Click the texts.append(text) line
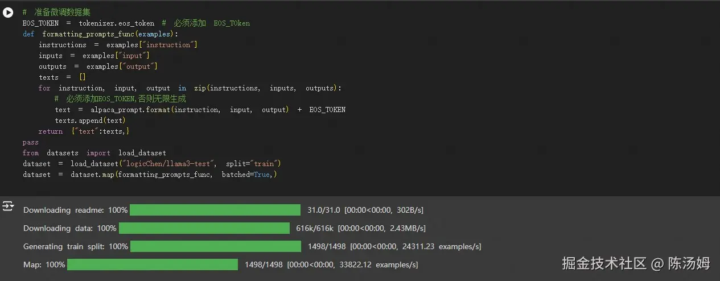720x281 pixels. (x=90, y=121)
